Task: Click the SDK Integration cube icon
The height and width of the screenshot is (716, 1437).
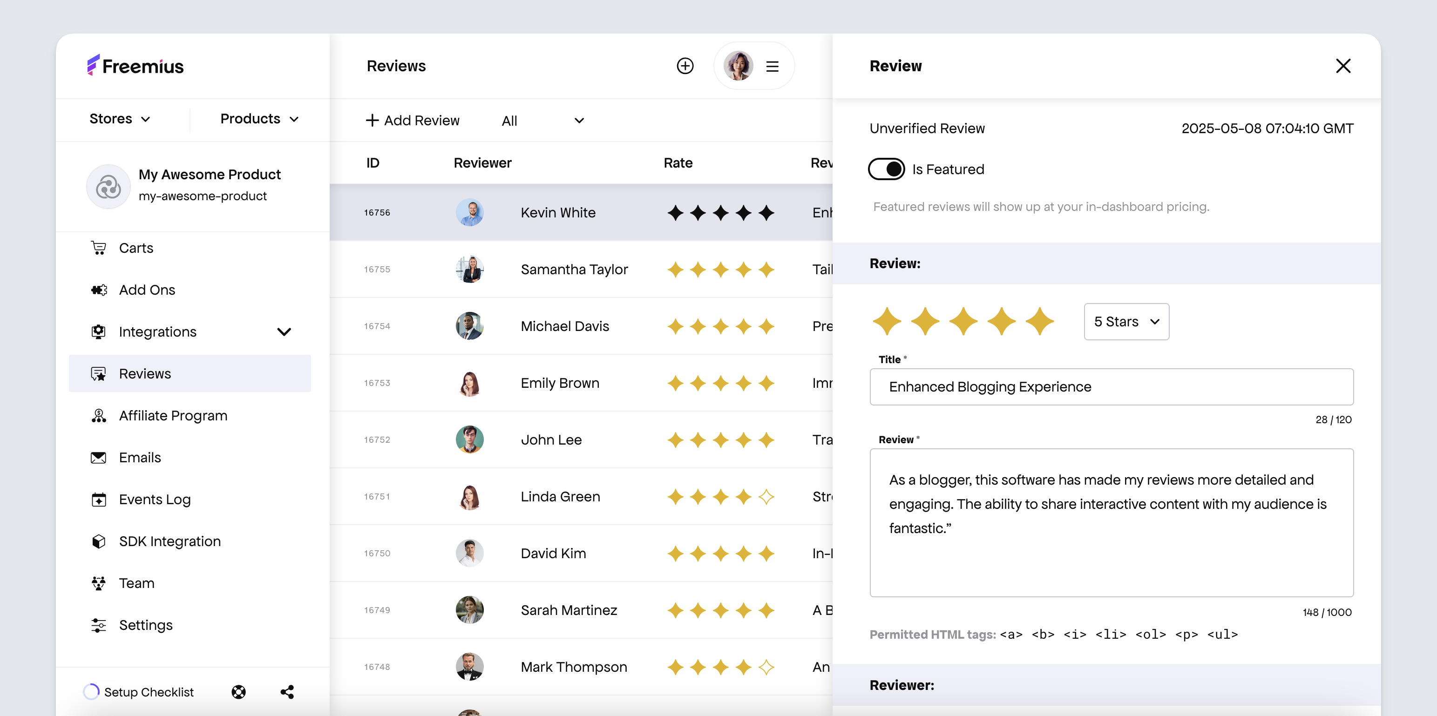Action: [99, 541]
